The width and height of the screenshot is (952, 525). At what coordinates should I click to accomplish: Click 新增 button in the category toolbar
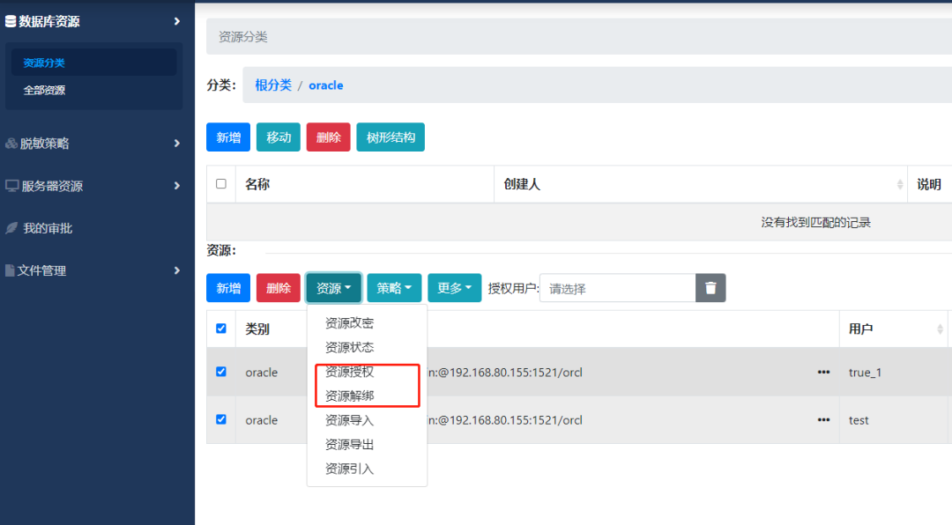[x=228, y=137]
